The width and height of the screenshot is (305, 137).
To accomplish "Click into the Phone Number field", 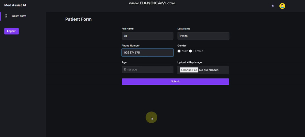I will tap(147, 53).
